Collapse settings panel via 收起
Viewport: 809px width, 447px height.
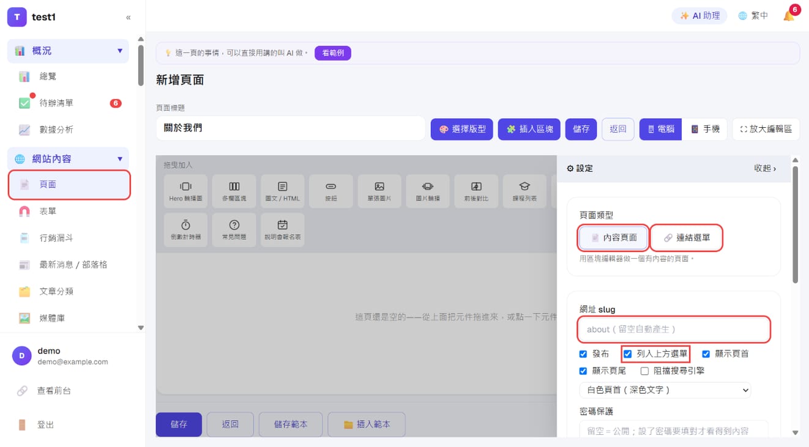[765, 168]
